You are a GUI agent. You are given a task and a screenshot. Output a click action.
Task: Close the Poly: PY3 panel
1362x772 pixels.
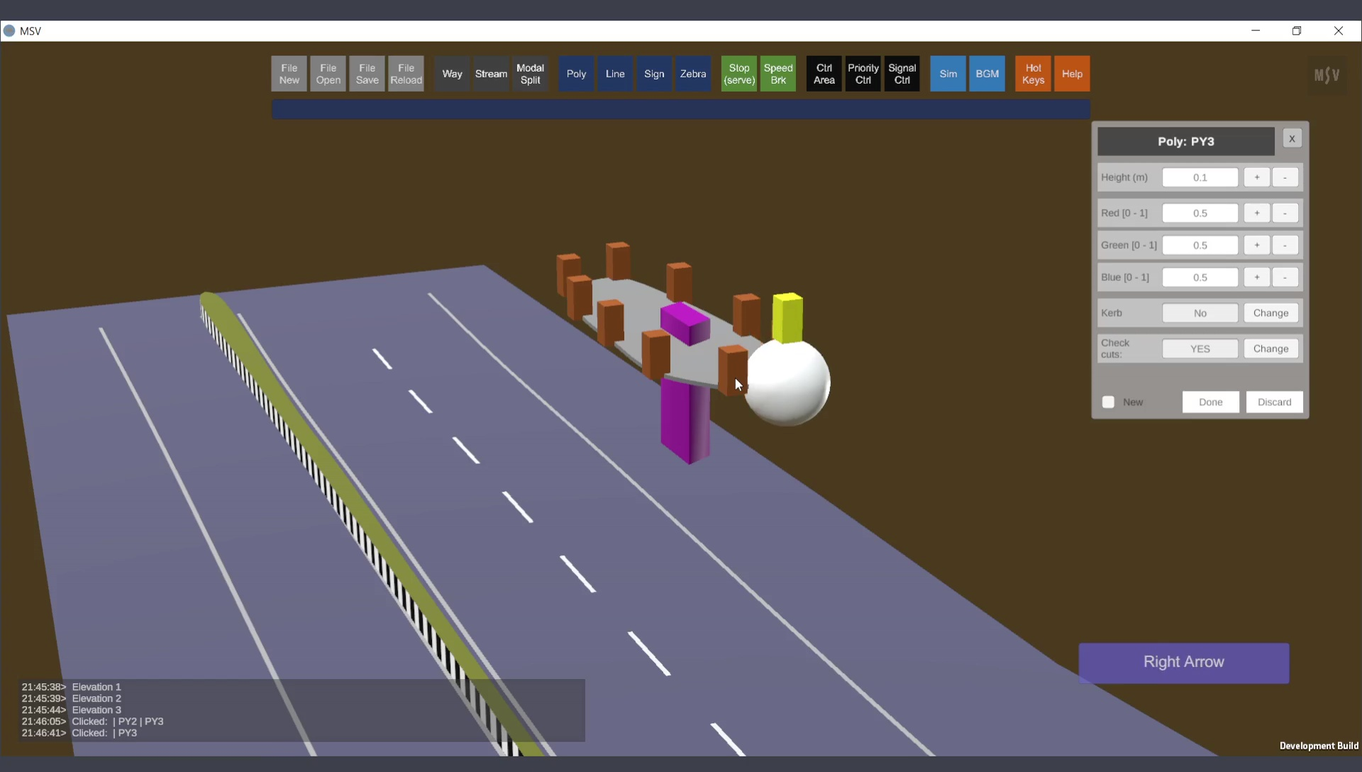1292,139
